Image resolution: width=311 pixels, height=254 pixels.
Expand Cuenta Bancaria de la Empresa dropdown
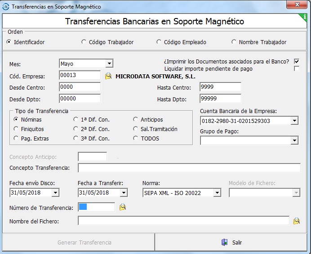[x=294, y=121]
